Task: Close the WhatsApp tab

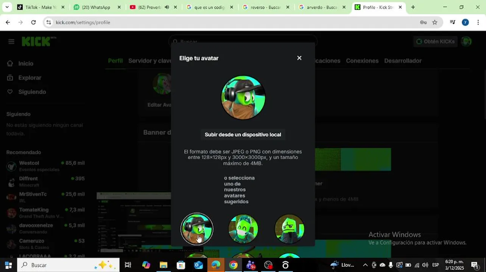Action: (x=119, y=7)
